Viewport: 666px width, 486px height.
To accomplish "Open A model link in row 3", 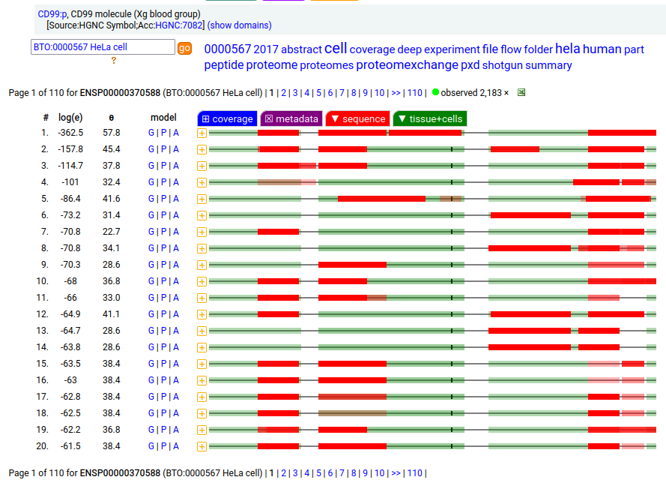I will pos(176,166).
